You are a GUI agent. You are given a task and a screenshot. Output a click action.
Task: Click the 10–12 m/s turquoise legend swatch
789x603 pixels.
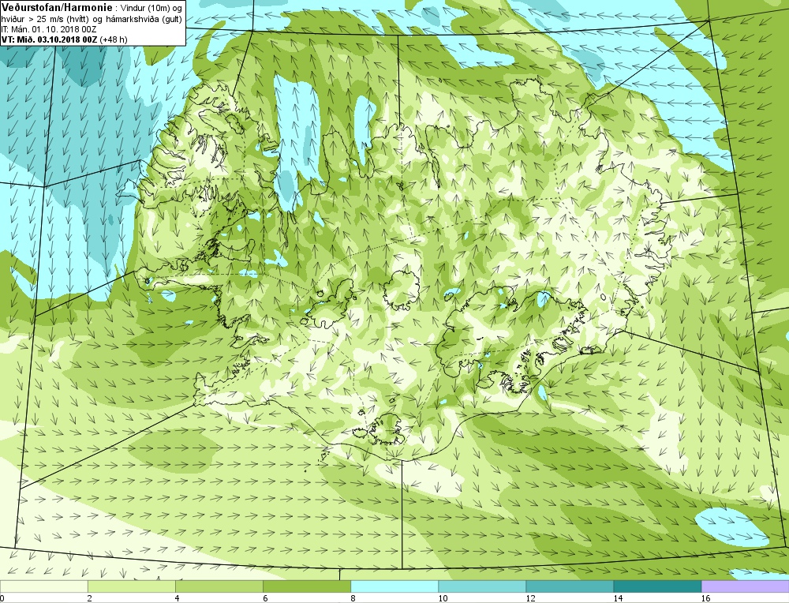point(482,586)
